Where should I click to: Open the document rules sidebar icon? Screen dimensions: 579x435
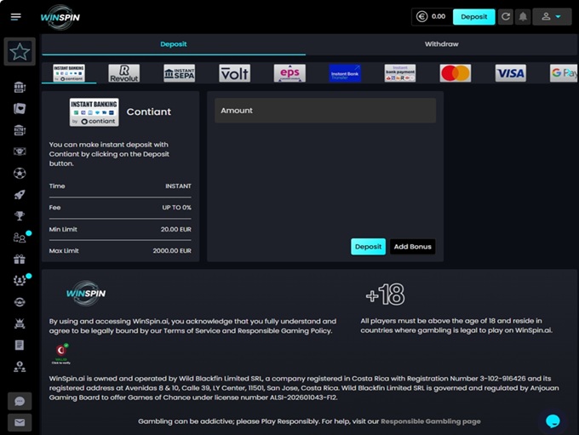[x=20, y=346]
